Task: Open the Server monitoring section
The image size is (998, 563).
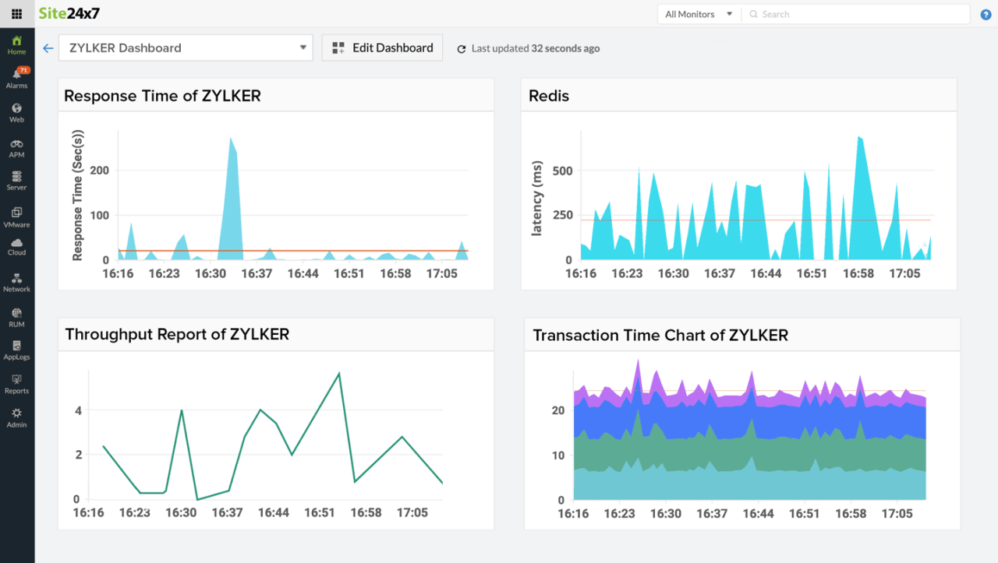Action: (x=16, y=180)
